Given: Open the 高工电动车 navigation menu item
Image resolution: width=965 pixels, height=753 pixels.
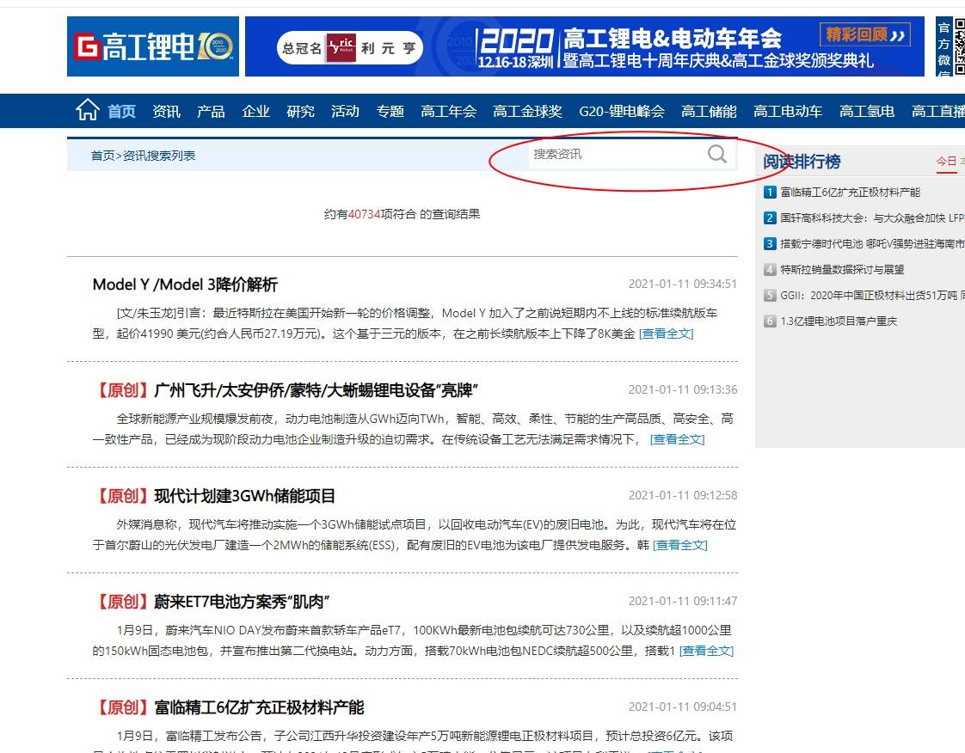Looking at the screenshot, I should [x=788, y=112].
